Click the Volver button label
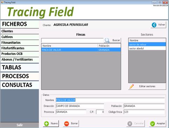Image resolution: width=169 pixels, height=128 pixels. click(x=162, y=25)
